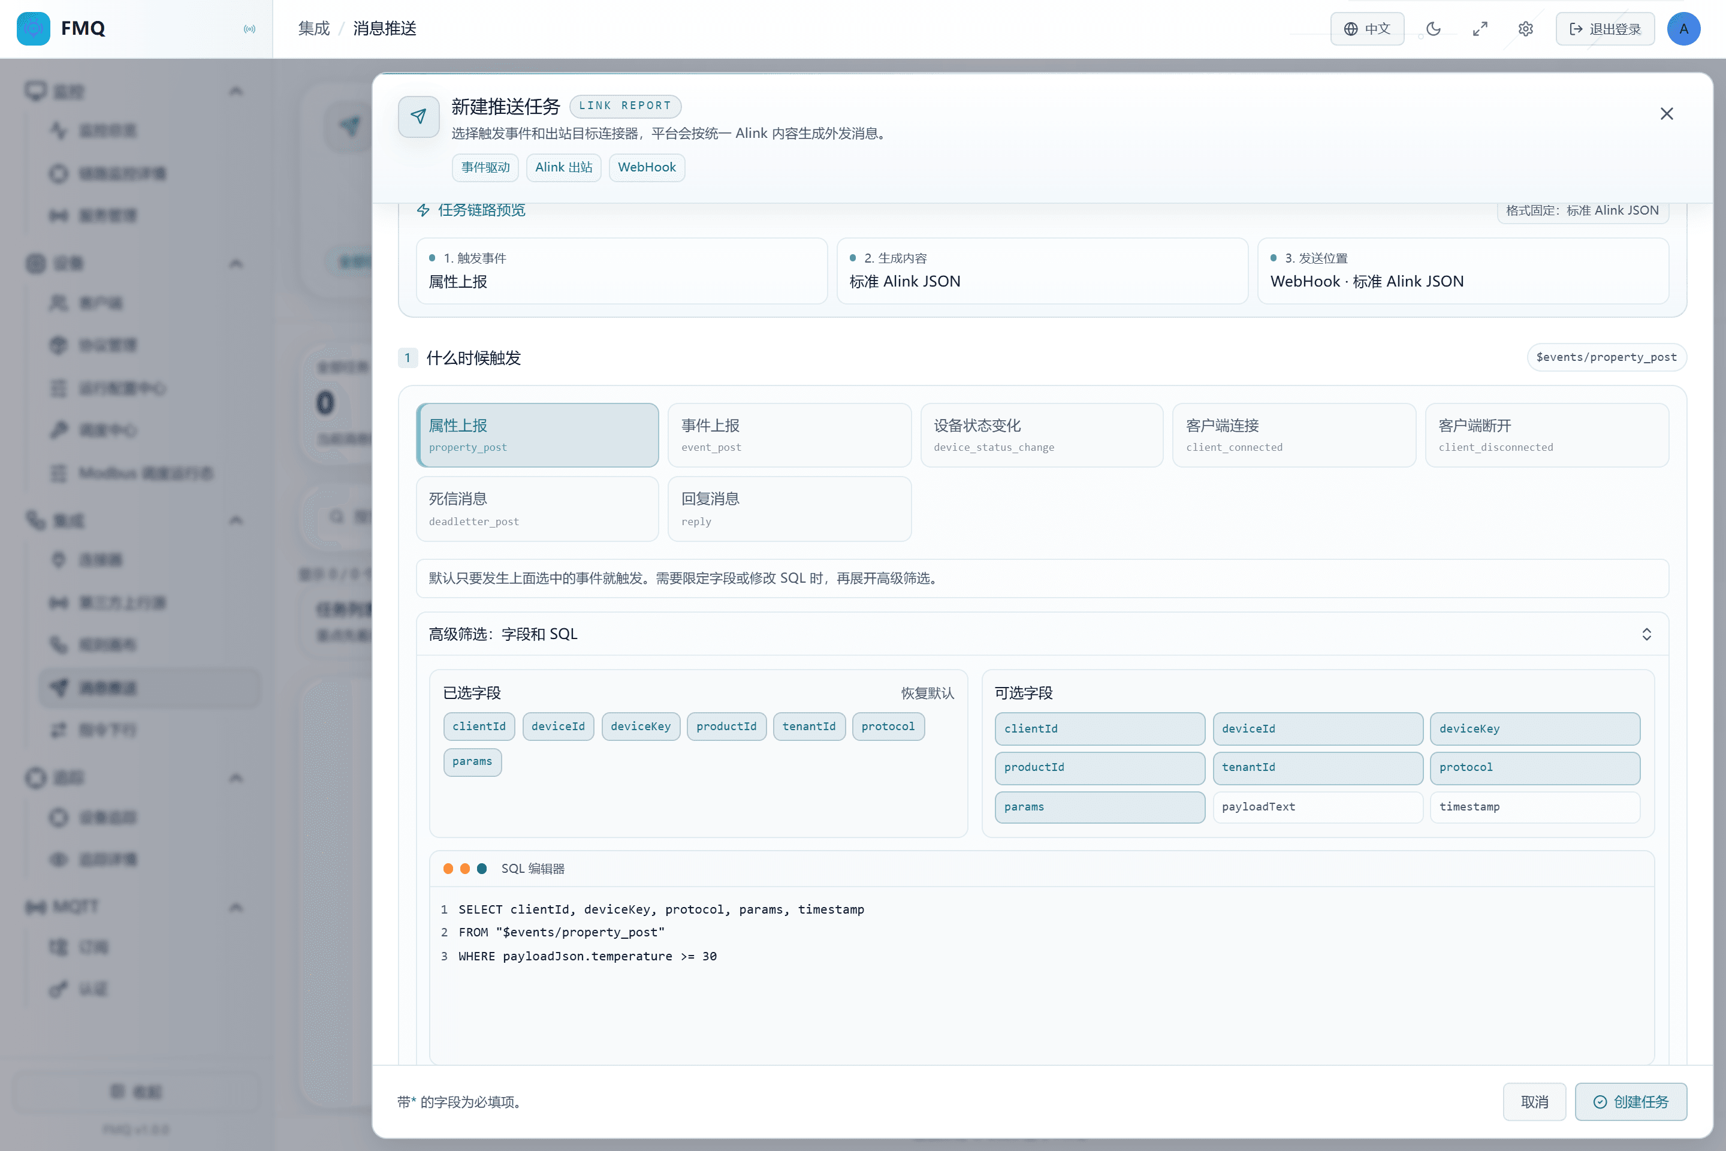Toggle params in available fields
This screenshot has width=1726, height=1151.
(x=1099, y=807)
